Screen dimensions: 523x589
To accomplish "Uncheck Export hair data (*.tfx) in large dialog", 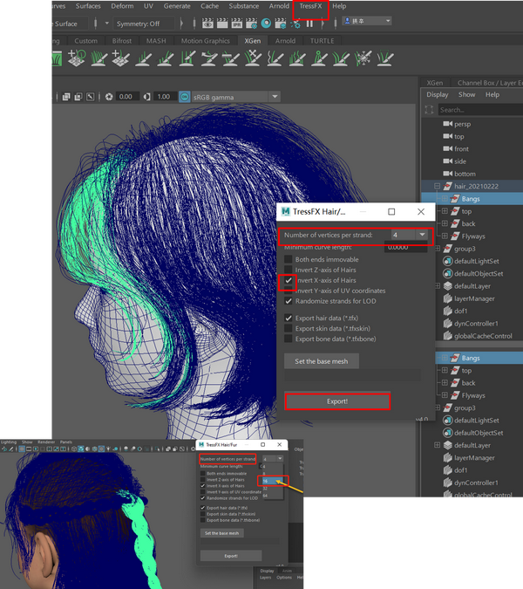I will point(289,318).
